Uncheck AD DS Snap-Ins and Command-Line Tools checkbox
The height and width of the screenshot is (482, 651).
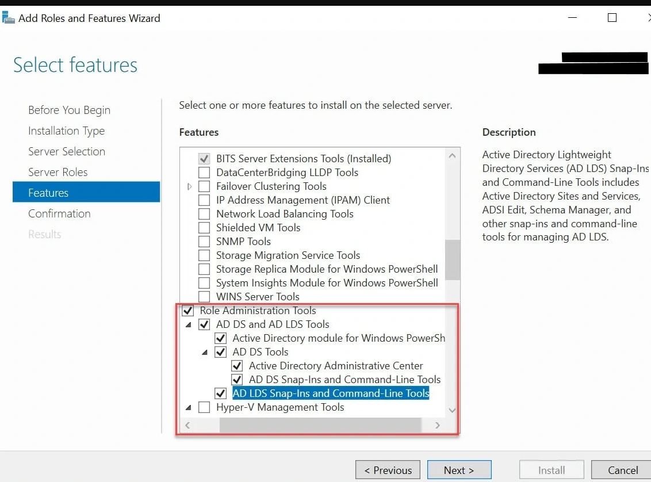tap(237, 380)
